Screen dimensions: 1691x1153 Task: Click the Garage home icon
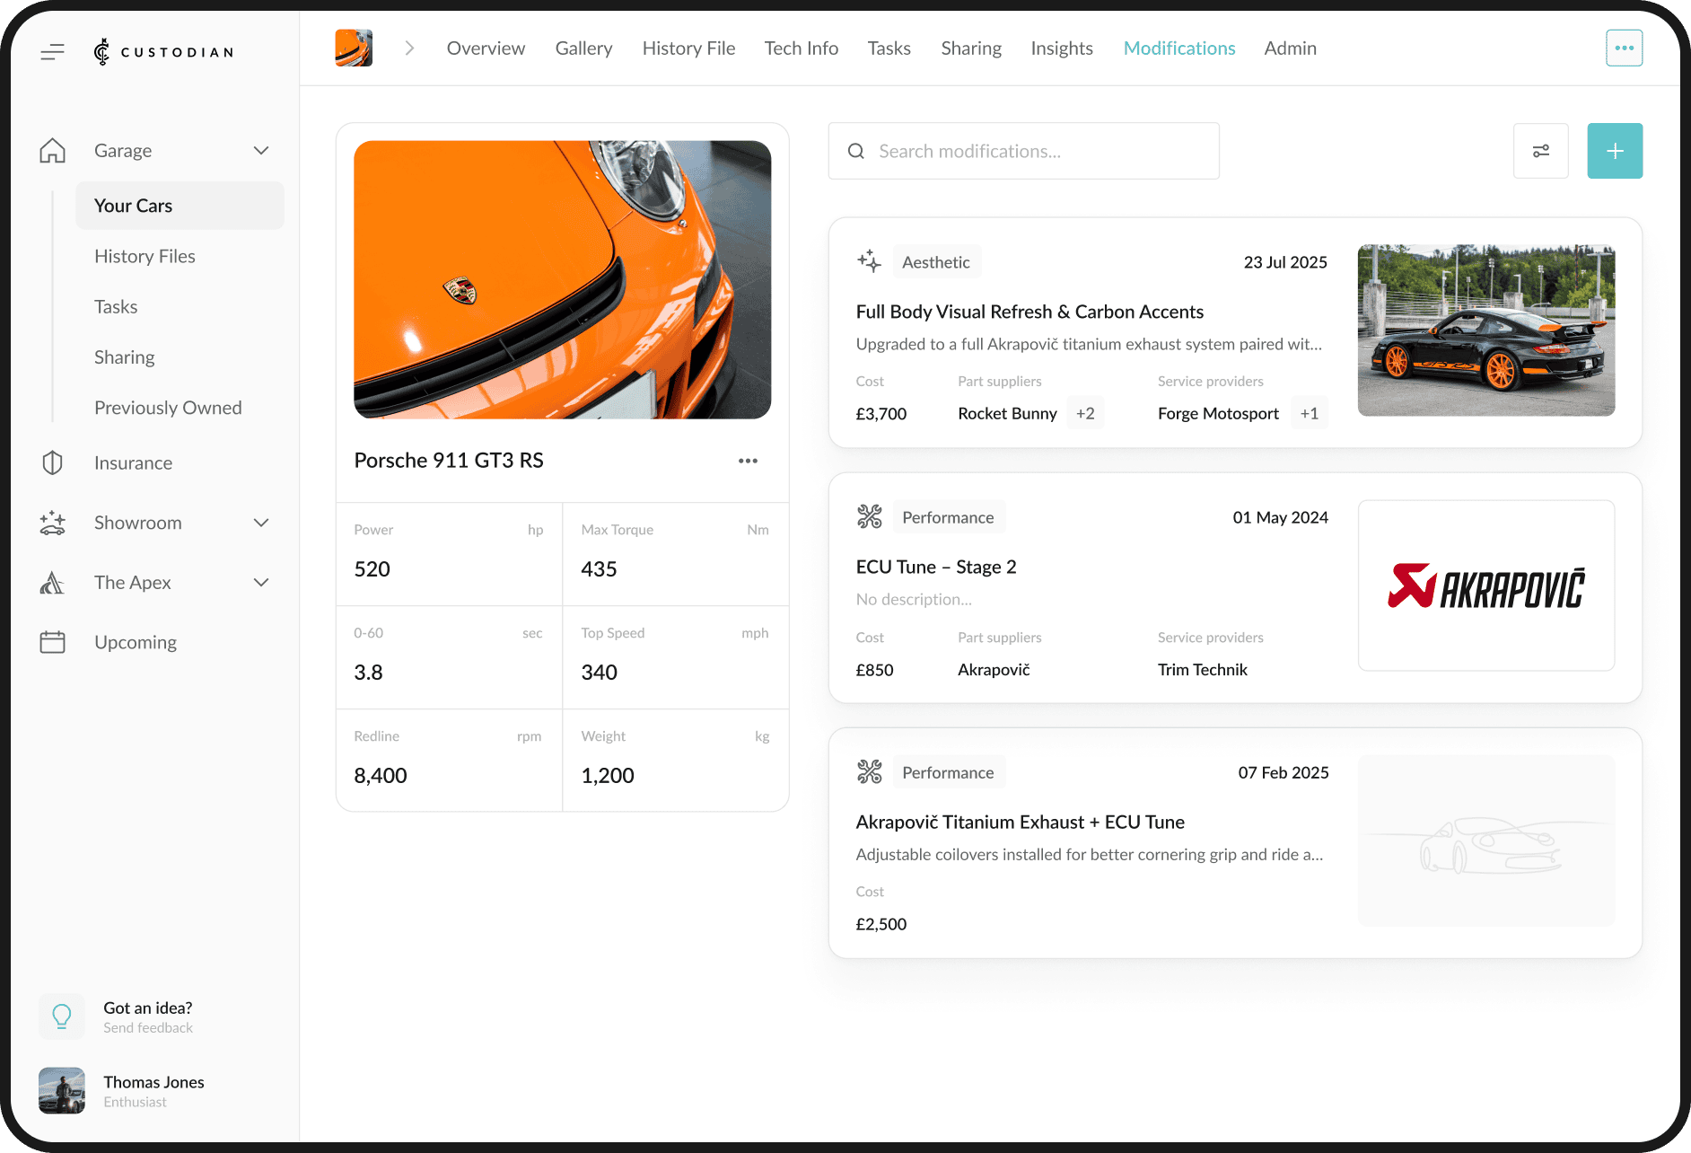click(x=53, y=150)
